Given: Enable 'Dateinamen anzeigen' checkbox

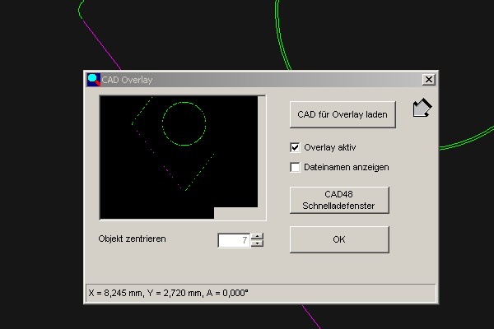Looking at the screenshot, I should [296, 167].
